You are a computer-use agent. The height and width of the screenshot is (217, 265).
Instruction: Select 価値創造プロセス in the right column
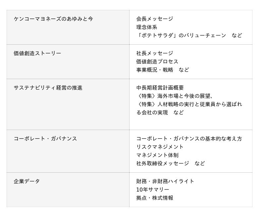coord(157,62)
